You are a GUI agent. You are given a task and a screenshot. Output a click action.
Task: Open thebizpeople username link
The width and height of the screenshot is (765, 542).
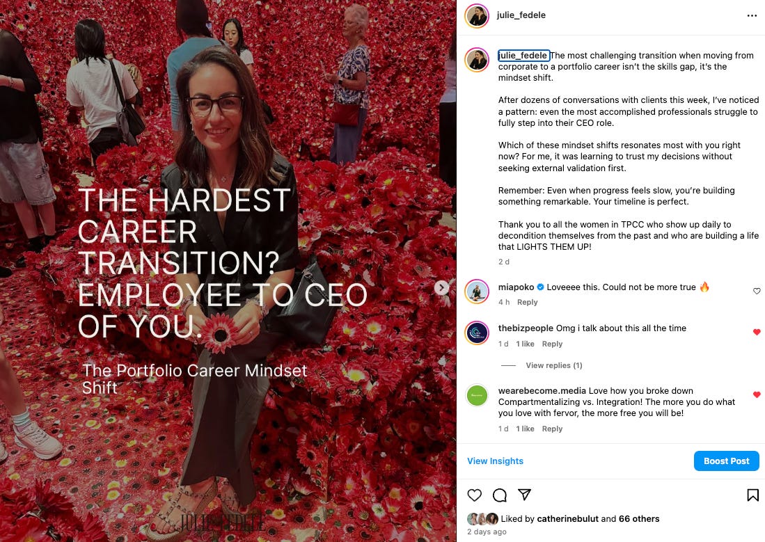(x=526, y=328)
